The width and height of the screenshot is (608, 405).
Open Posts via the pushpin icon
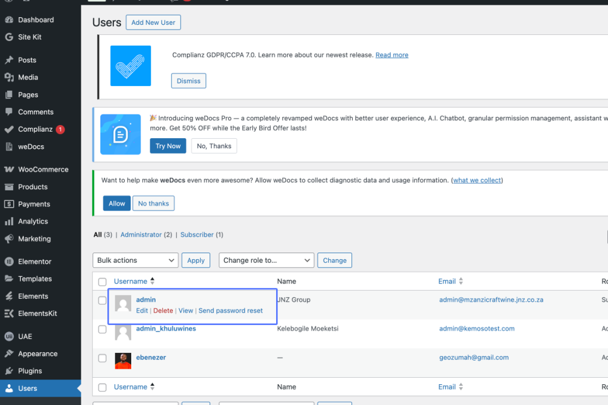[x=9, y=60]
